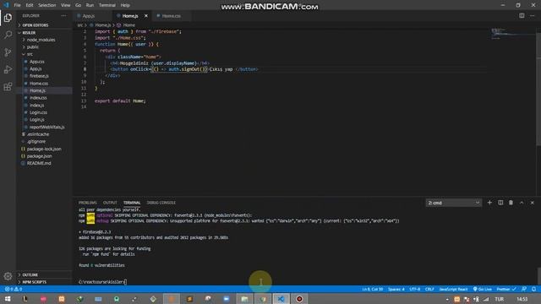Switch to the Home.css editor tab

[172, 16]
